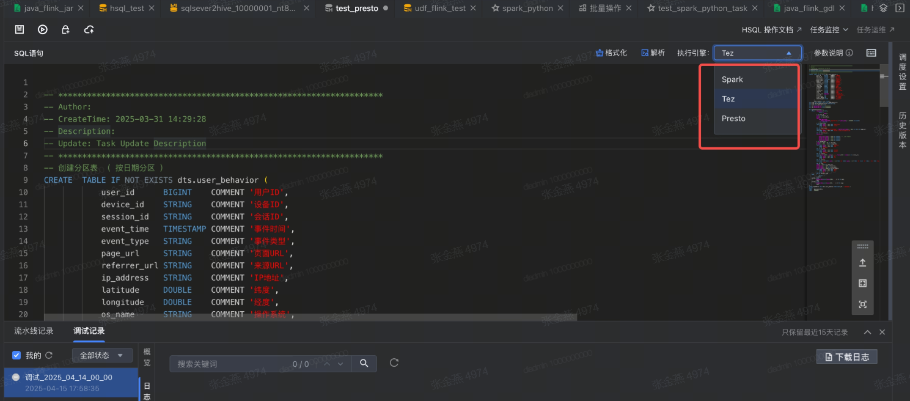
Task: Open the stacked layers tab list icon
Action: pos(884,9)
